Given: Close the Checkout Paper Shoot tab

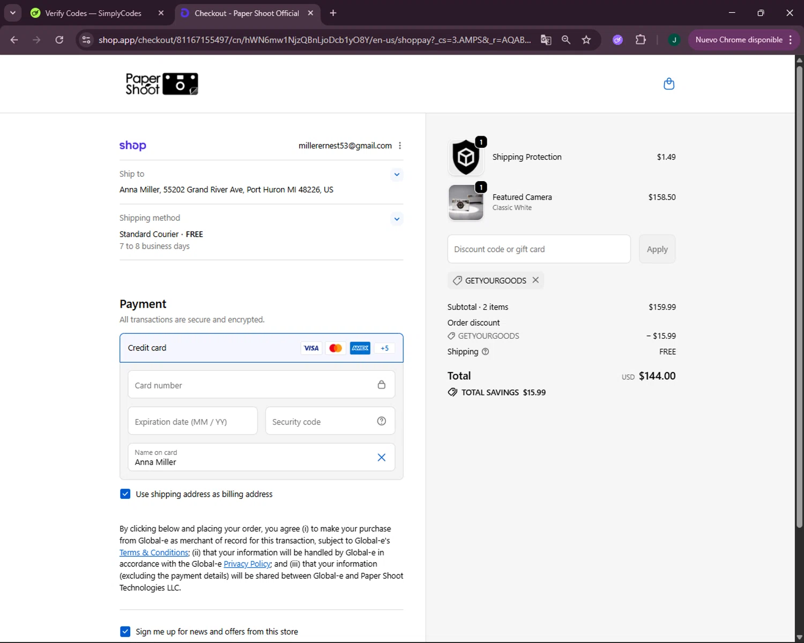Looking at the screenshot, I should coord(310,13).
